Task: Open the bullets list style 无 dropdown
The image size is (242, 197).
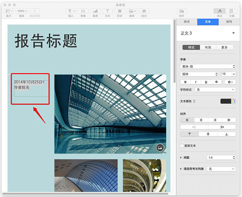Action: (221, 169)
